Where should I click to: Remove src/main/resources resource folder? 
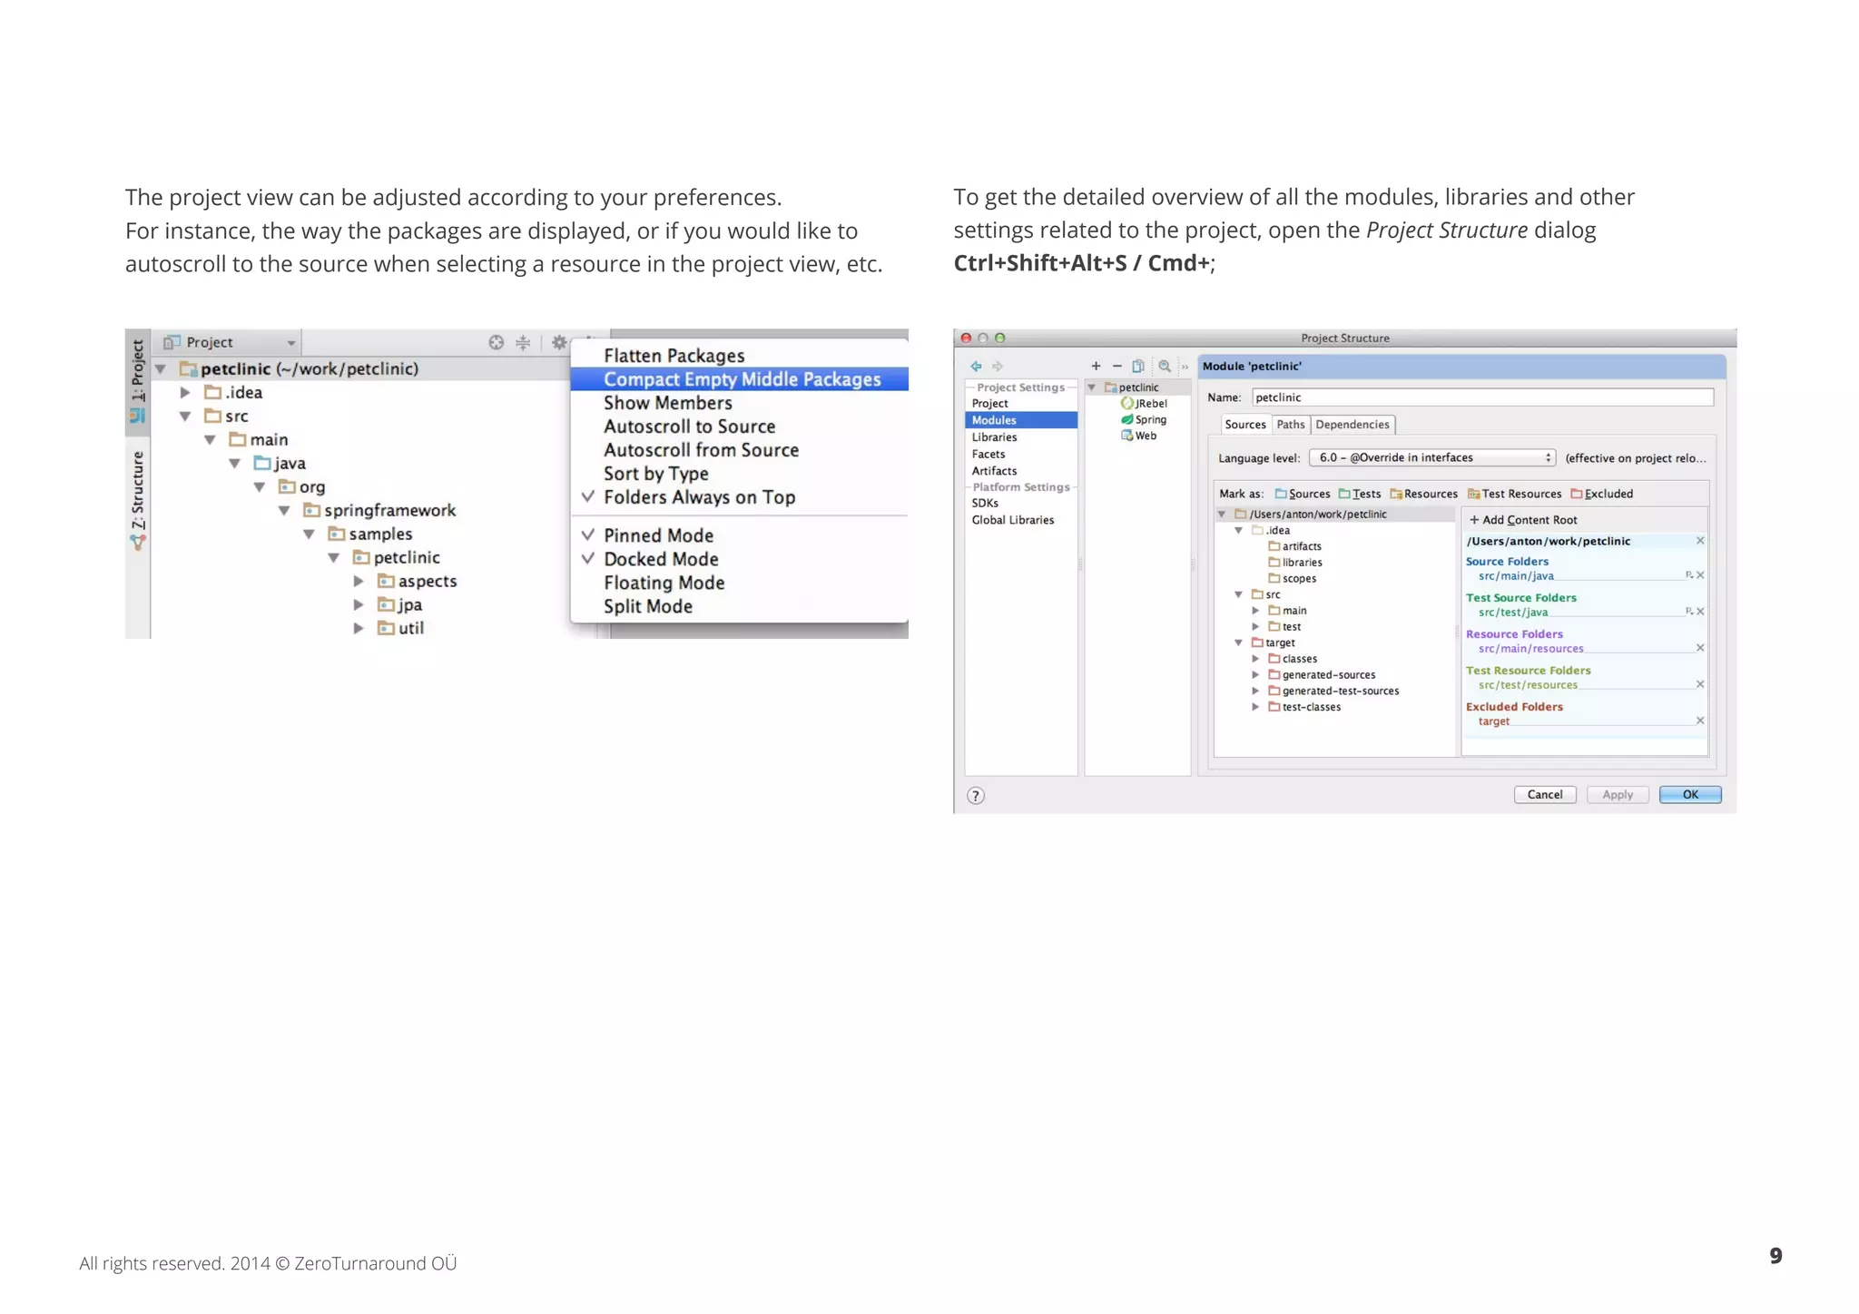click(x=1700, y=647)
